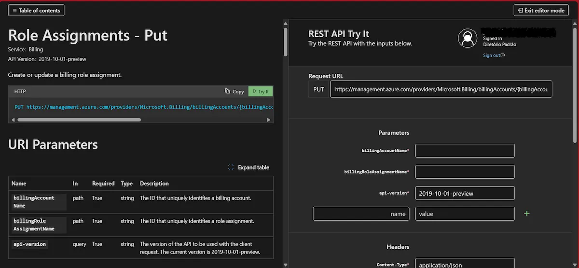This screenshot has height=268, width=579.
Task: Click the green Try It button
Action: tap(261, 92)
